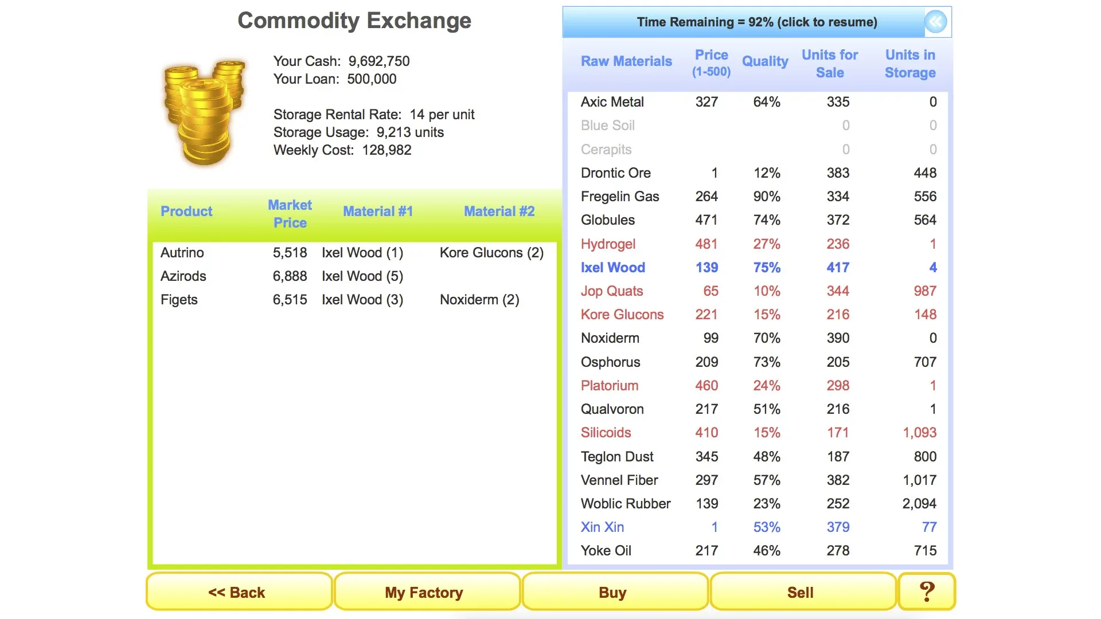This screenshot has width=1101, height=619.
Task: Click the Market Price column header
Action: click(x=290, y=214)
